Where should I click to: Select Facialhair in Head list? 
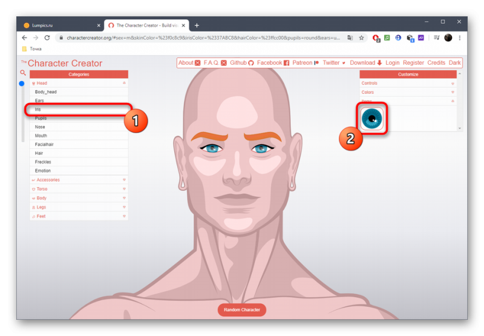point(79,144)
